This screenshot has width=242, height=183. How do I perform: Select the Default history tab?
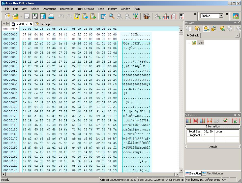[193, 35]
